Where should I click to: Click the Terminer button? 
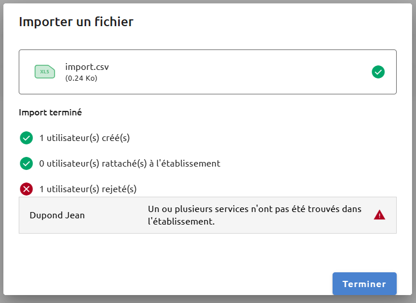click(x=364, y=284)
